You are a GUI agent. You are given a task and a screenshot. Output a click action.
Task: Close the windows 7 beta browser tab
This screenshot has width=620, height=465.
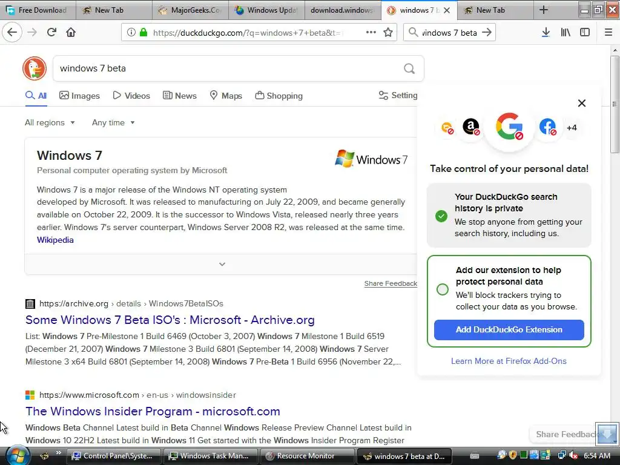click(447, 10)
